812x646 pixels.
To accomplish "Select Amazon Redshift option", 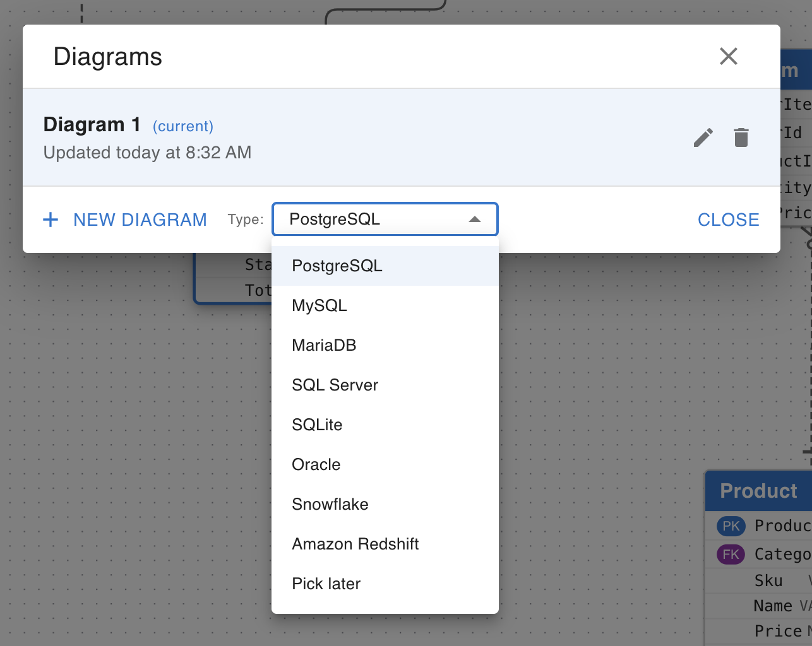I will (385, 544).
